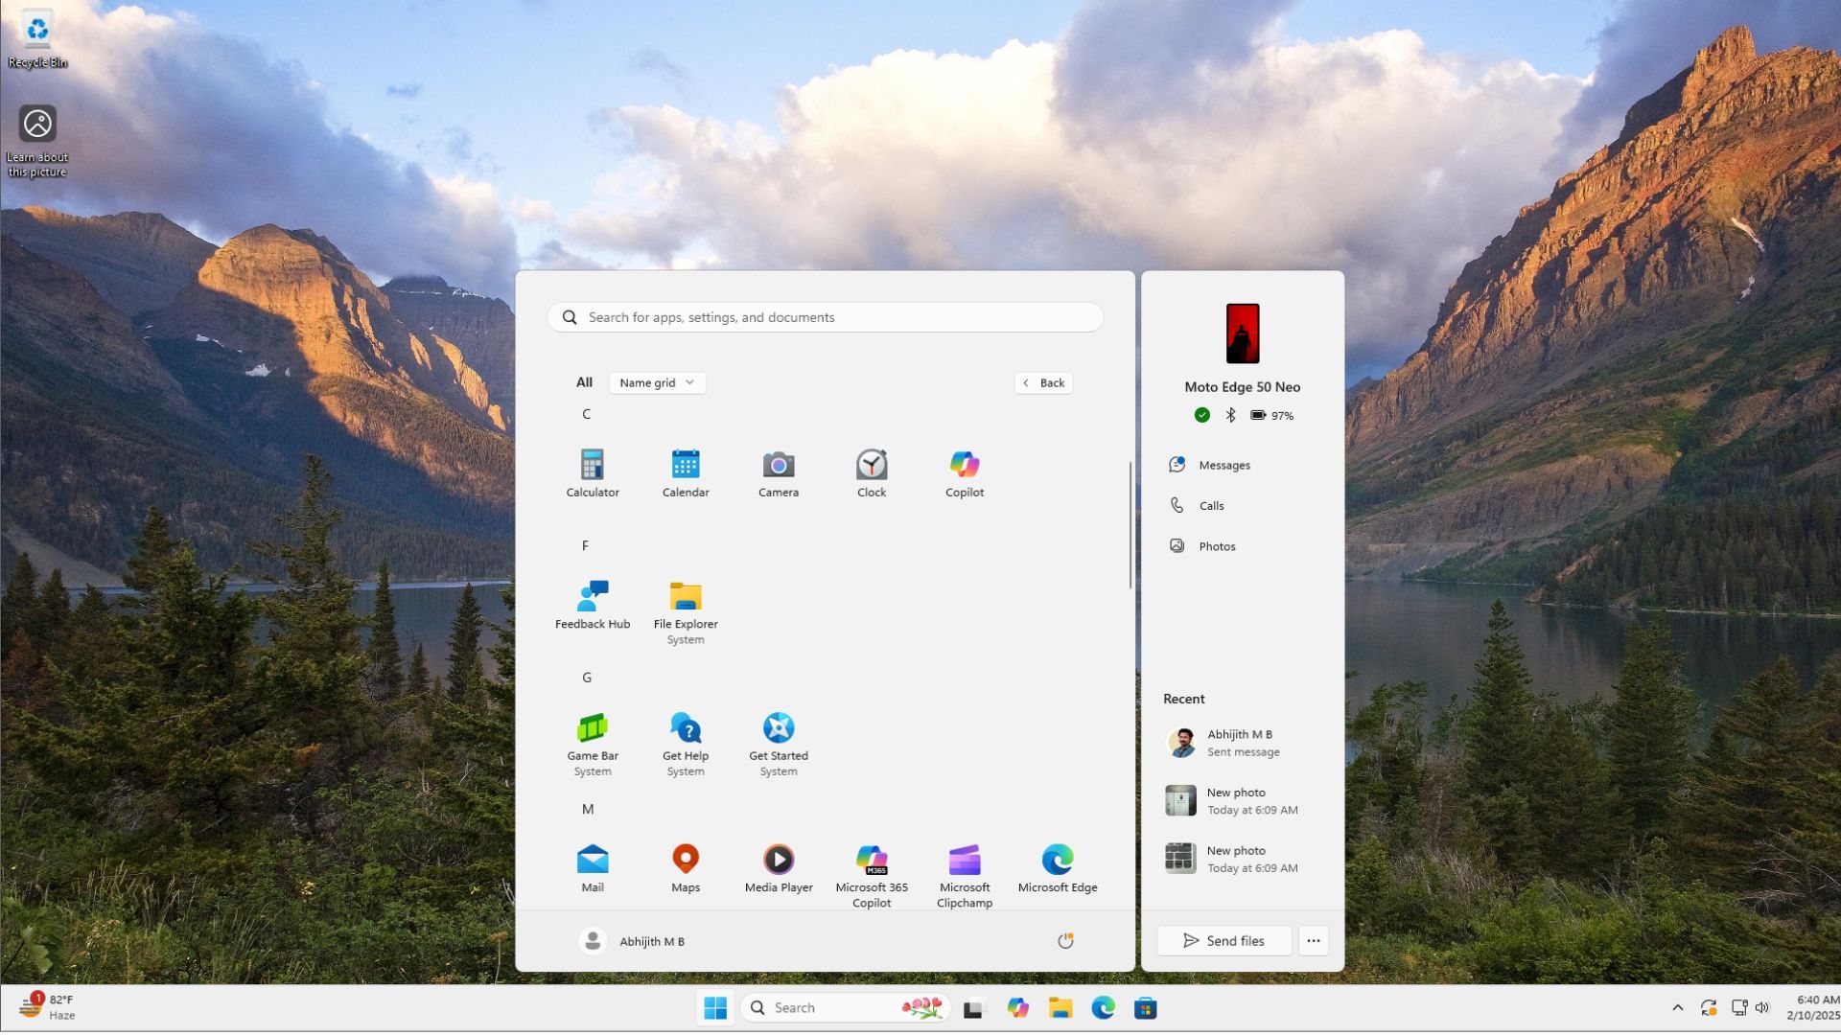The image size is (1841, 1035).
Task: Open more options in the phone panel
Action: coord(1313,940)
